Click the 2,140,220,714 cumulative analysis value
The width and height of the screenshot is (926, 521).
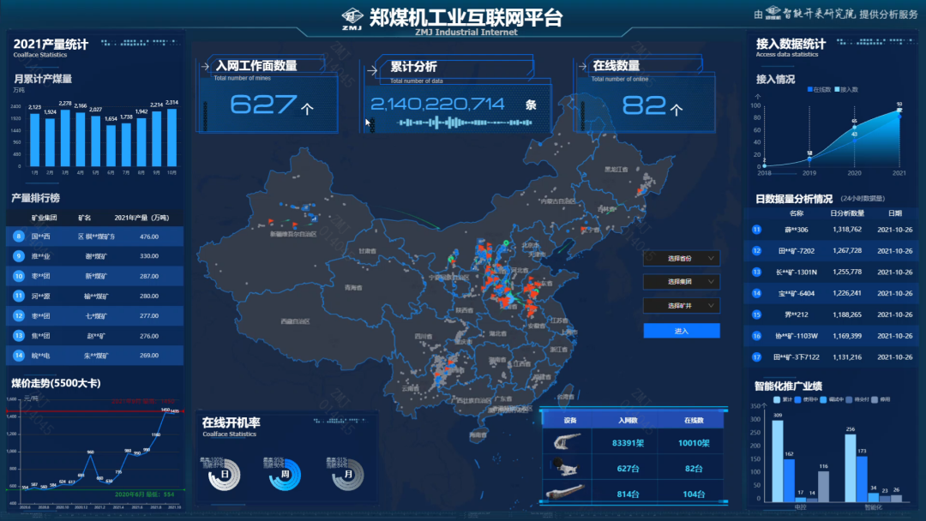pos(437,105)
